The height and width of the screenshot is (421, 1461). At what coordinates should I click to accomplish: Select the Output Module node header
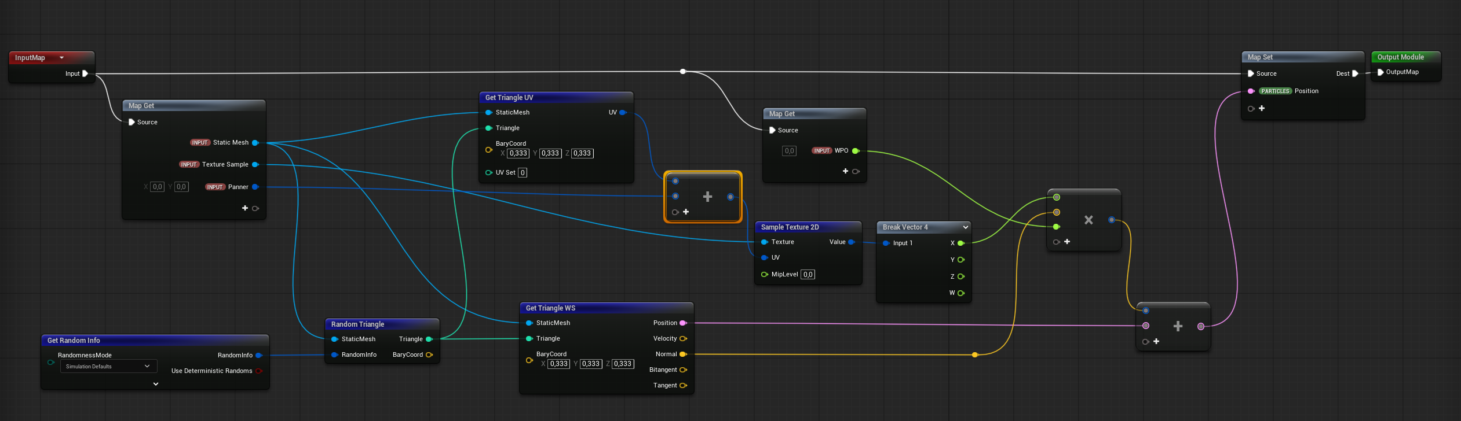point(1400,57)
